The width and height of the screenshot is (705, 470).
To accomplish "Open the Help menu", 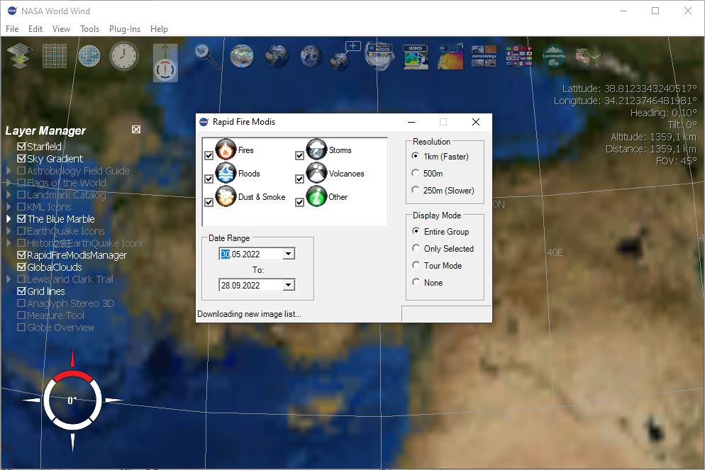I will (x=159, y=29).
